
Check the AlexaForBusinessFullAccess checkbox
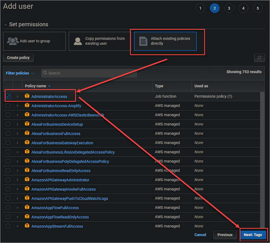point(8,133)
